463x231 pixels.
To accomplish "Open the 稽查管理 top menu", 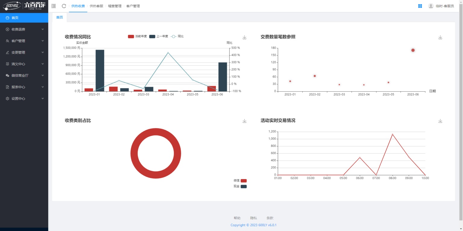I will click(x=115, y=6).
